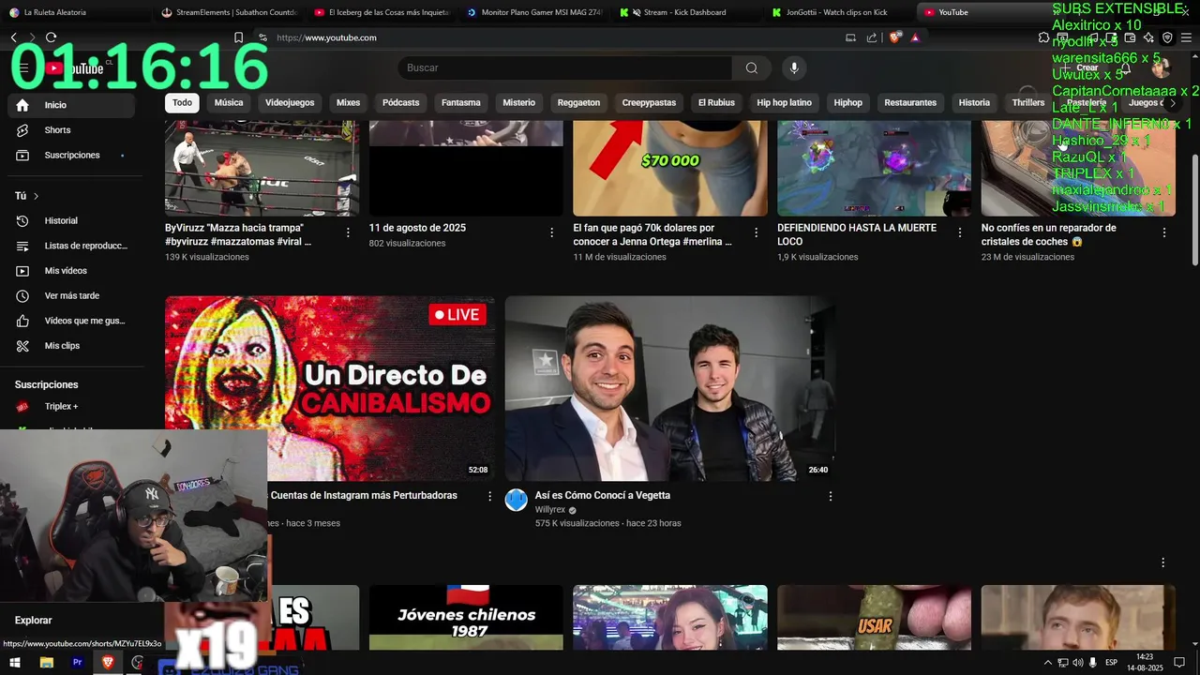Viewport: 1200px width, 675px height.
Task: Click the Brave Shields lion icon
Action: tap(894, 37)
